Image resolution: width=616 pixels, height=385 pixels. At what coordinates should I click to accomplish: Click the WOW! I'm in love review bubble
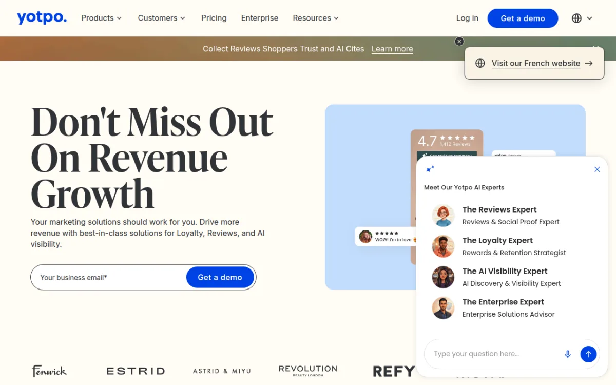click(x=386, y=237)
